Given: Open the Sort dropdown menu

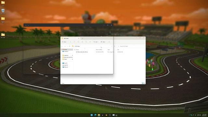Looking at the screenshot, I should (x=96, y=42).
